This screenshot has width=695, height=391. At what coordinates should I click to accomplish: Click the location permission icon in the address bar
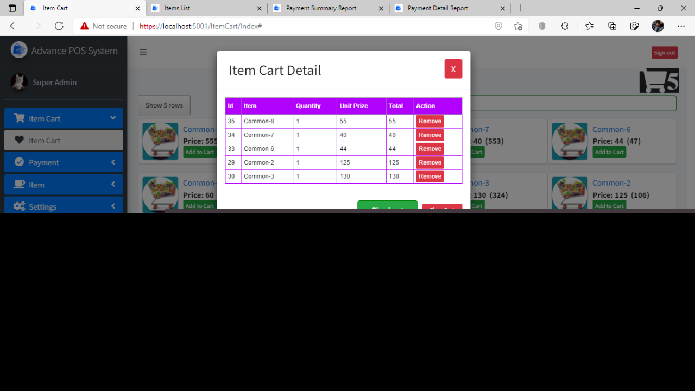pyautogui.click(x=498, y=26)
